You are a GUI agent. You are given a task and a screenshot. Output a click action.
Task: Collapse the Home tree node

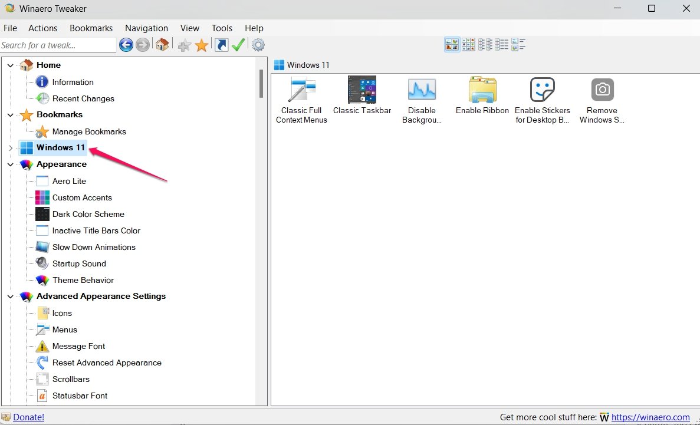[x=11, y=65]
